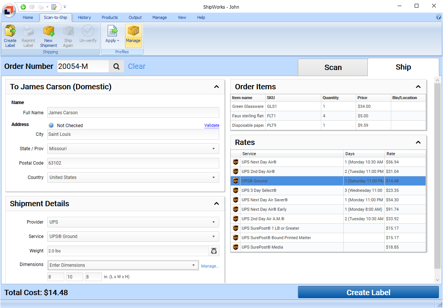This screenshot has height=308, width=443.
Task: Click the Validate address link
Action: 212,125
